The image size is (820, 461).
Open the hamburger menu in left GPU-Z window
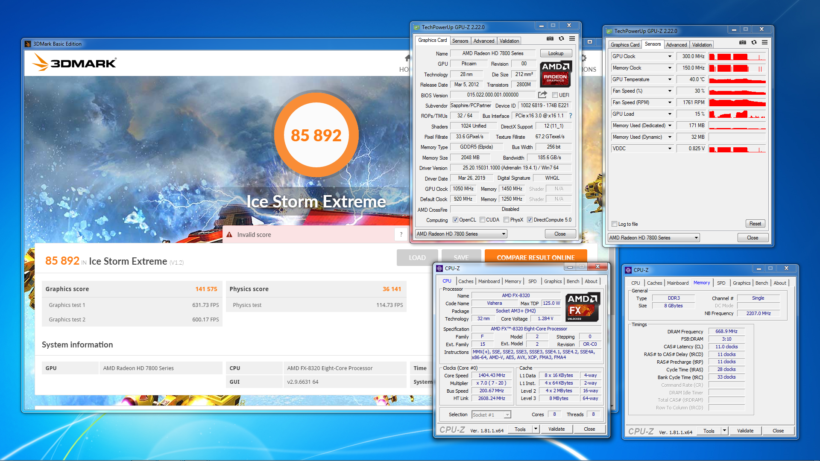click(572, 39)
